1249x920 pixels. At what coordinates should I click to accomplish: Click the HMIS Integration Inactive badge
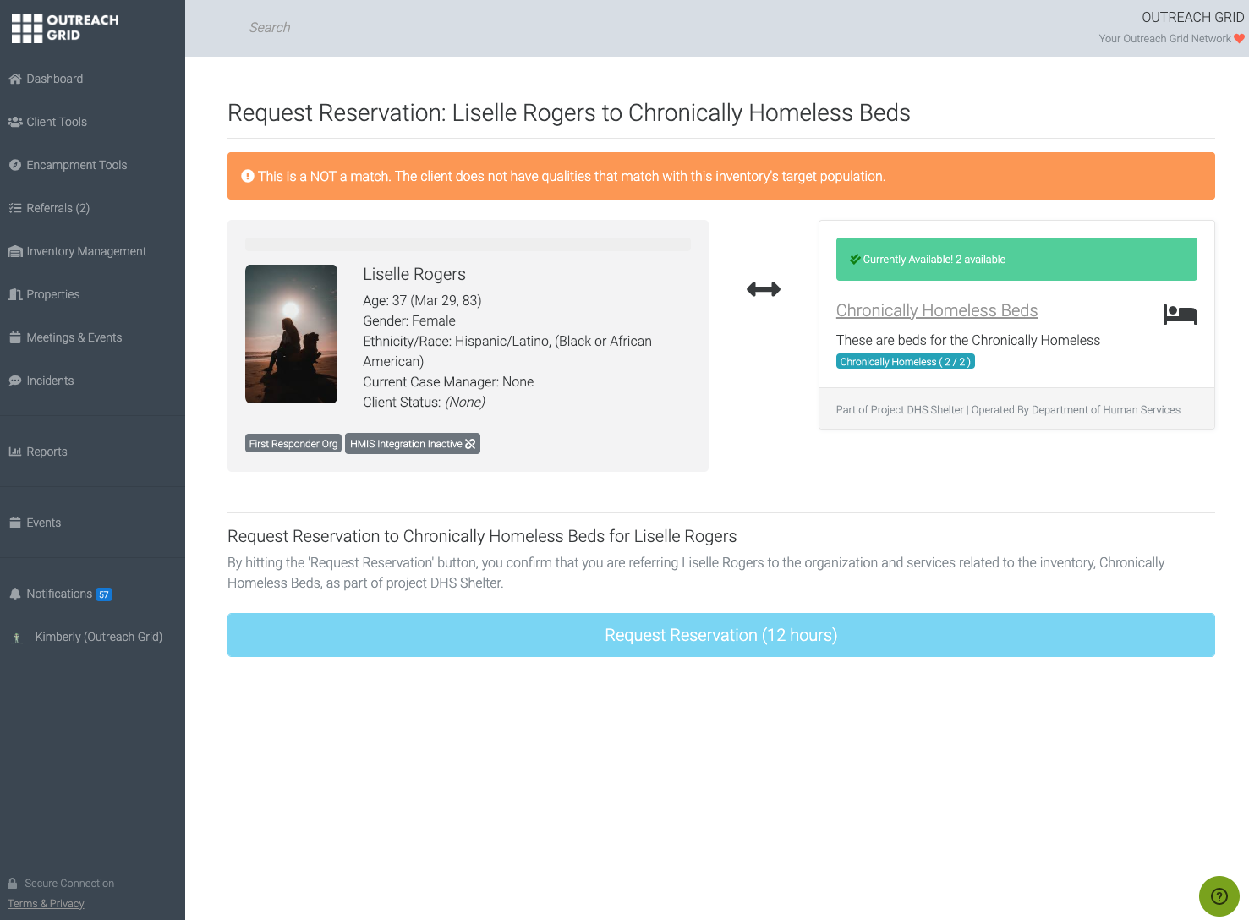(412, 444)
